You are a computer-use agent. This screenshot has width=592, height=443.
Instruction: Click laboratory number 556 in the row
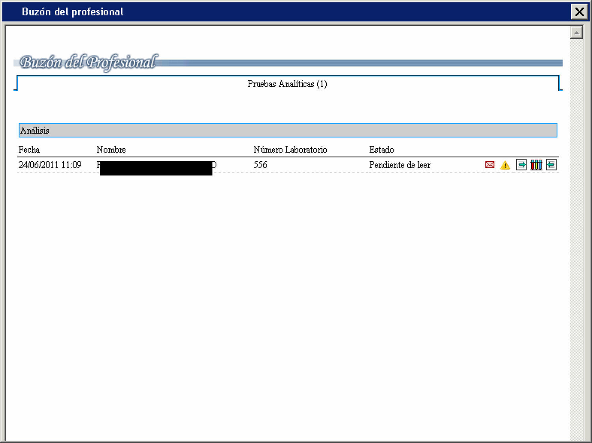point(260,165)
